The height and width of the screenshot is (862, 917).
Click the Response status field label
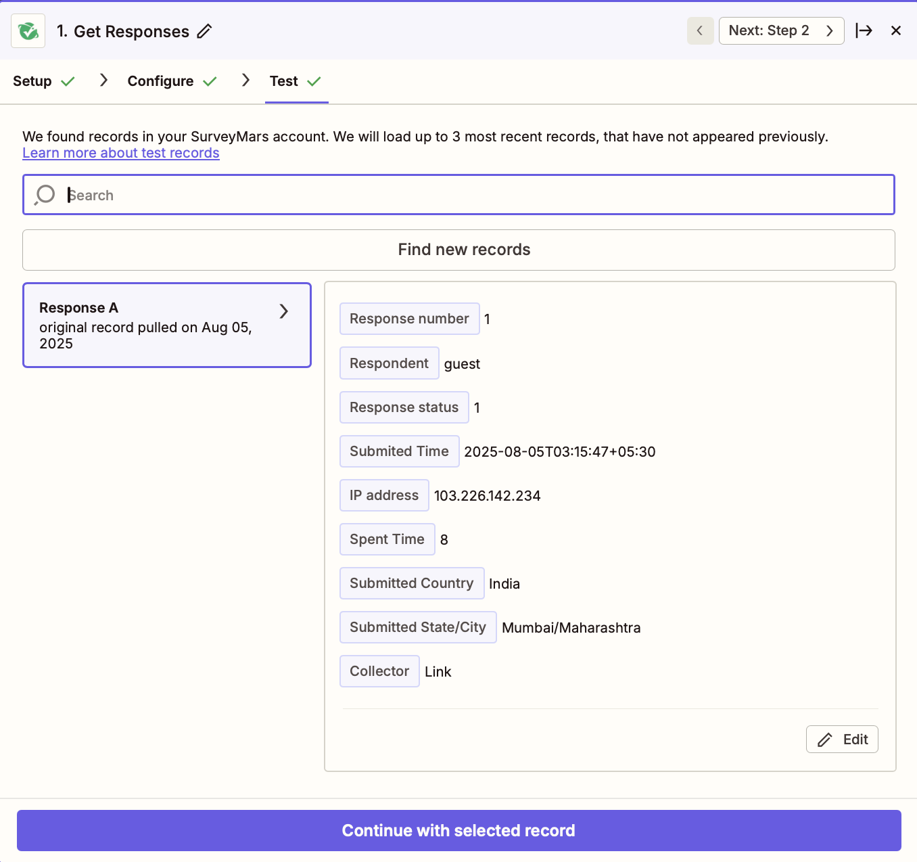click(404, 407)
